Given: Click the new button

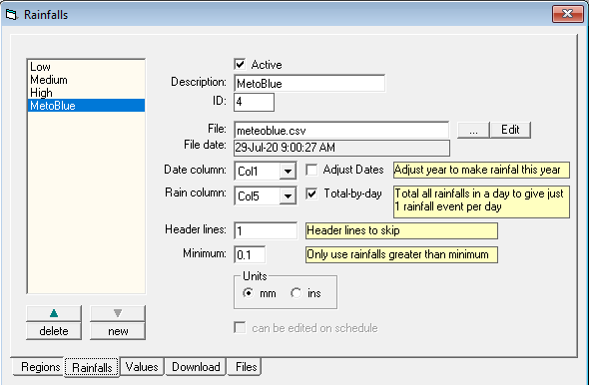Looking at the screenshot, I should (118, 331).
